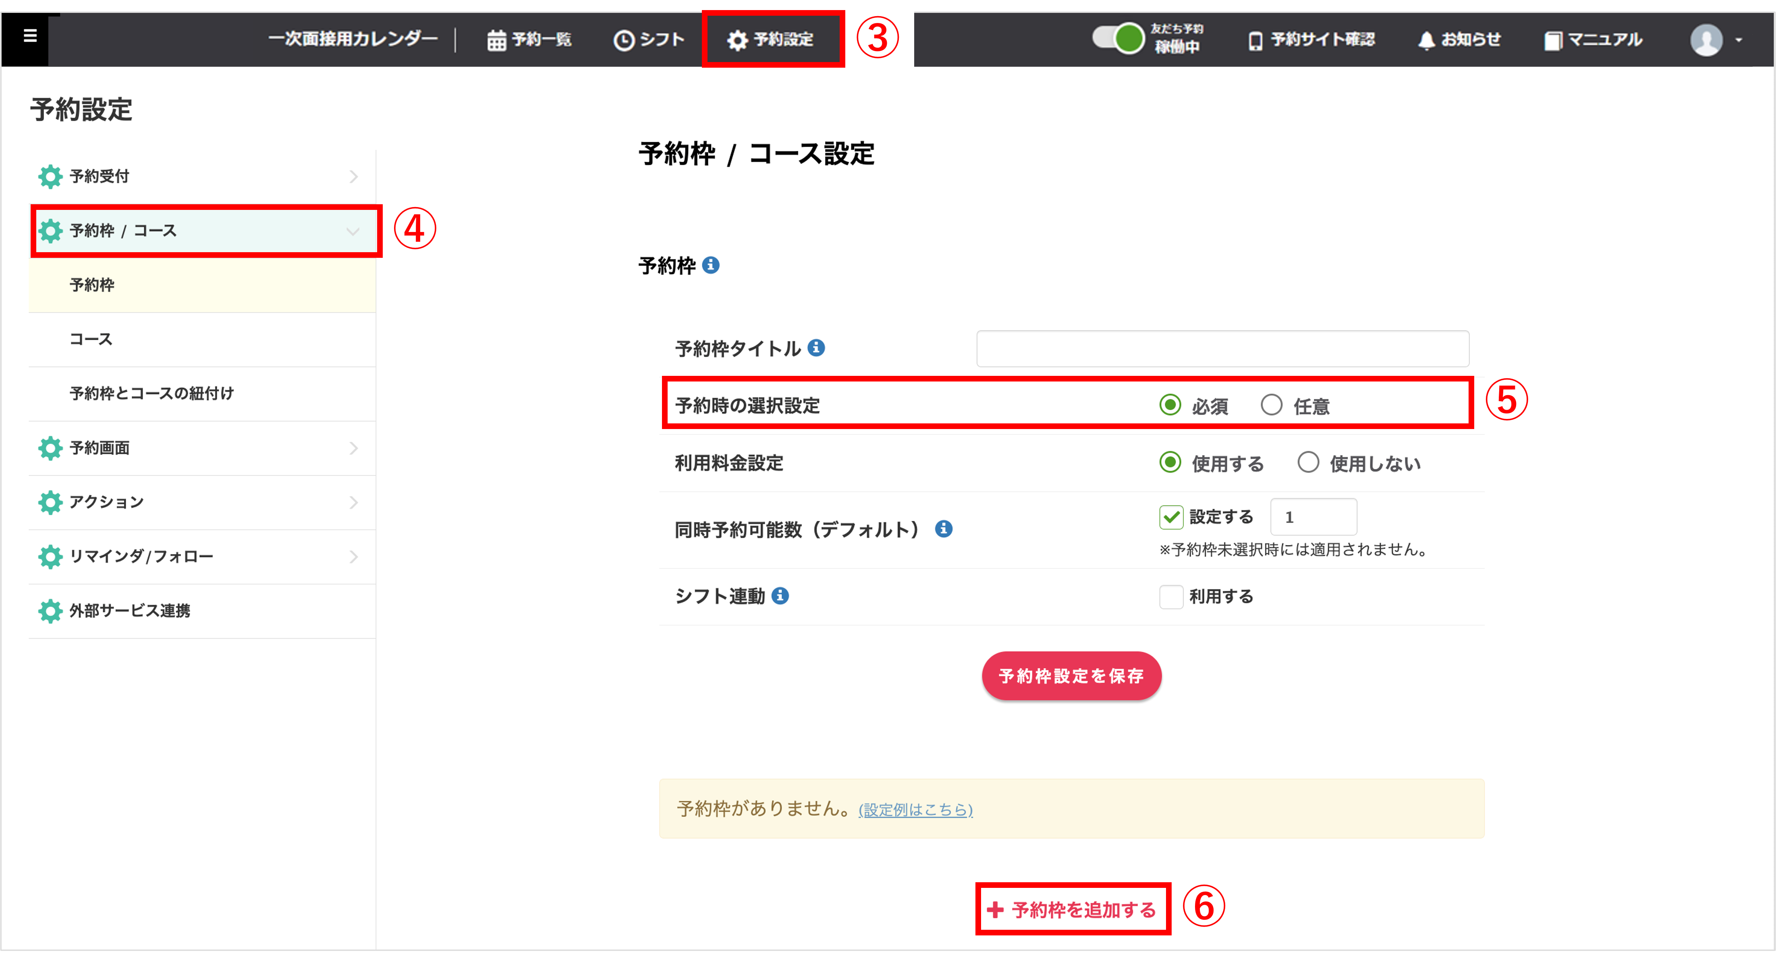Image resolution: width=1776 pixels, height=962 pixels.
Task: Open 予約一覧 in top navigation
Action: 529,40
